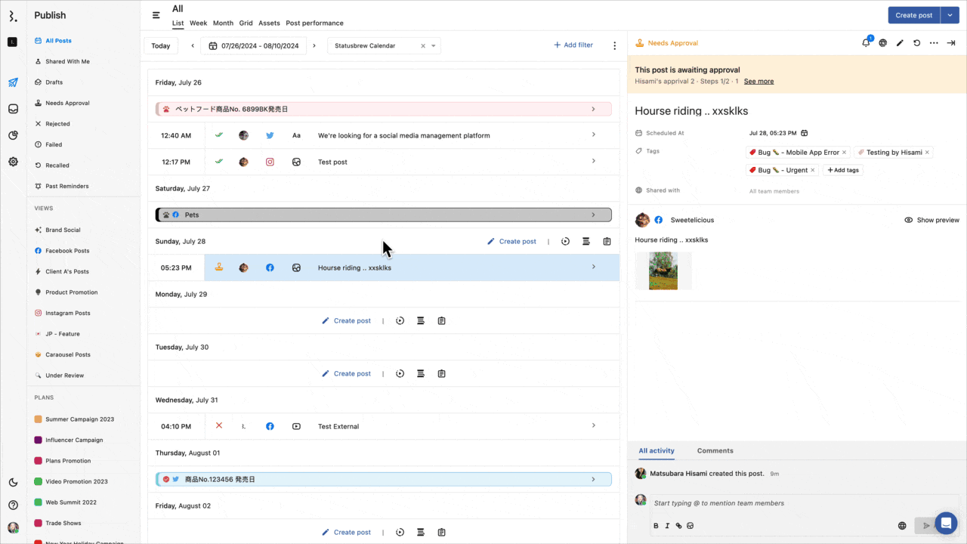Expand the Hourse riding row chevron
The height and width of the screenshot is (544, 967).
[x=594, y=267]
